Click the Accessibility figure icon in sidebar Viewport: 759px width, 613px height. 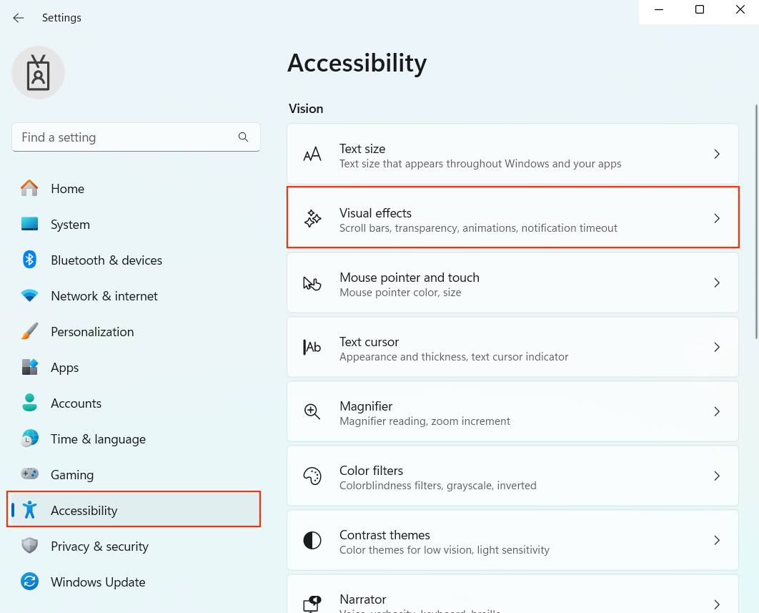(29, 510)
